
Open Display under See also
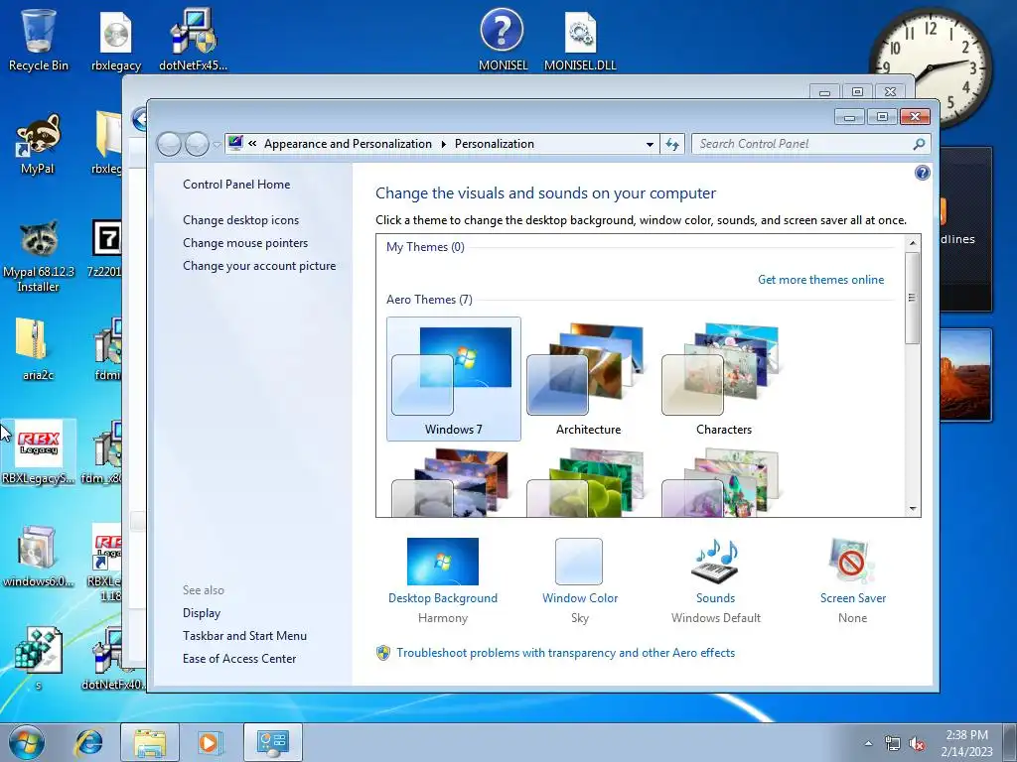click(x=202, y=613)
